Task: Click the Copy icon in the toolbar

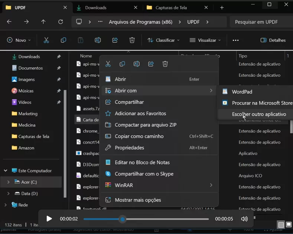Action: [x=64, y=40]
